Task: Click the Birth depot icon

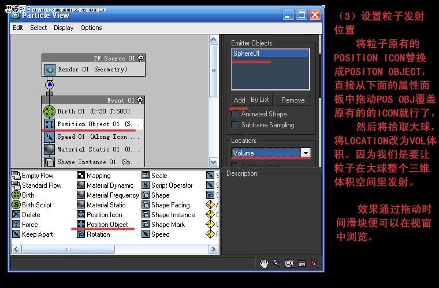Action: 16,195
